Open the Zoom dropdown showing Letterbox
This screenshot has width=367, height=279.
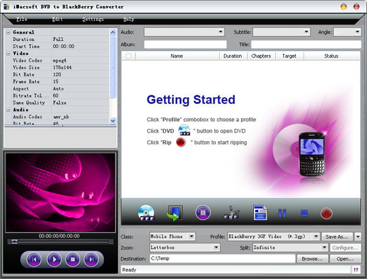[217, 247]
